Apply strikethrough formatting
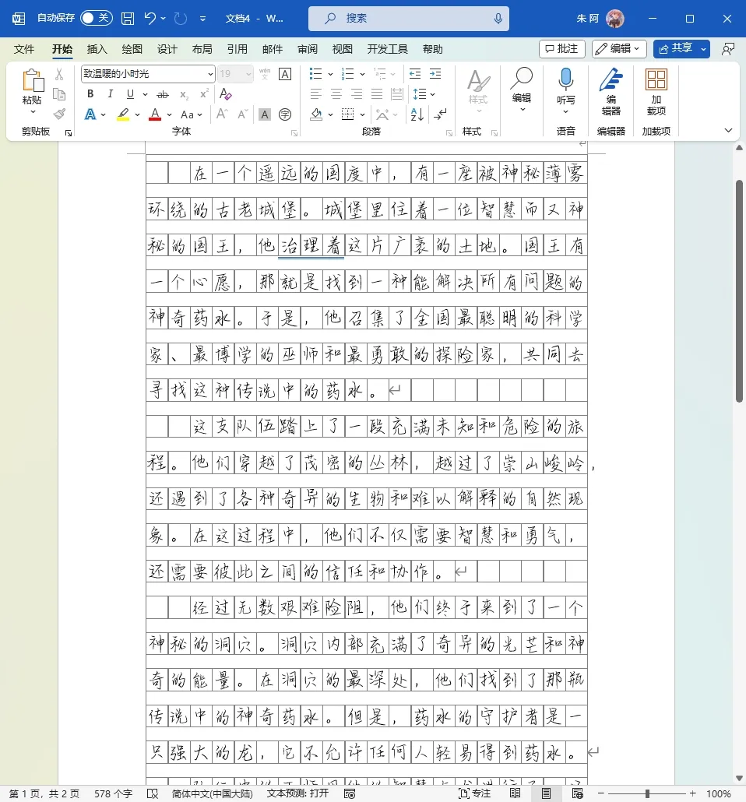 coord(163,94)
